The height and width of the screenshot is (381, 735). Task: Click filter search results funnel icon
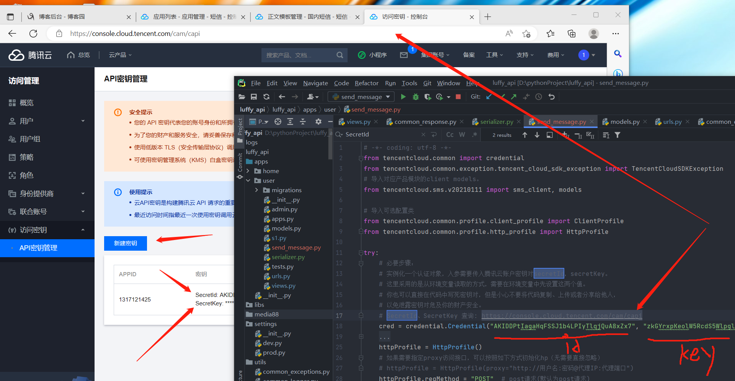[x=617, y=135]
